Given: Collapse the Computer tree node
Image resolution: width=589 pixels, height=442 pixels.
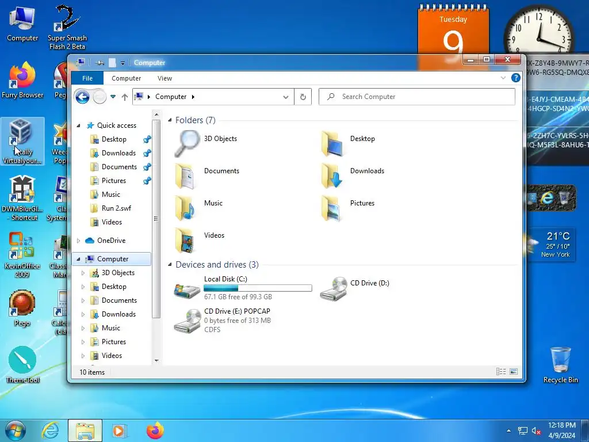Looking at the screenshot, I should pyautogui.click(x=78, y=259).
